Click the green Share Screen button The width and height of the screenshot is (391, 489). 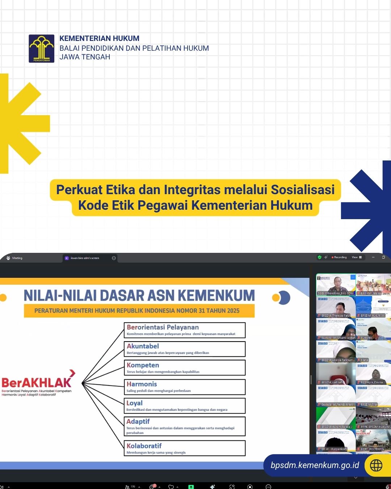coord(191,486)
